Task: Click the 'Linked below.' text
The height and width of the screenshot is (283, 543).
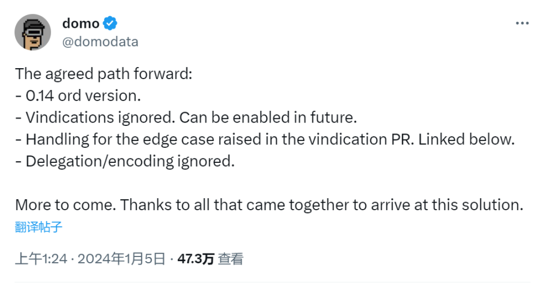Action: point(467,140)
